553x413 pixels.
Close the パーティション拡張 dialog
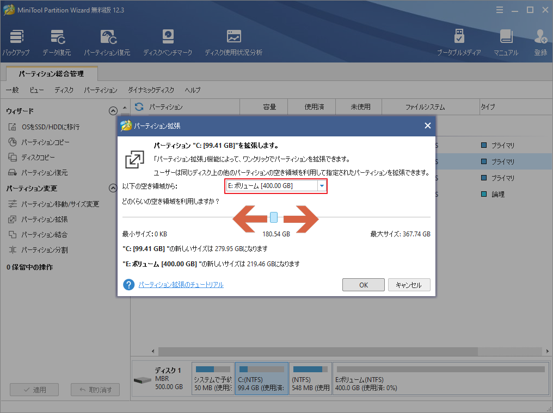point(427,126)
